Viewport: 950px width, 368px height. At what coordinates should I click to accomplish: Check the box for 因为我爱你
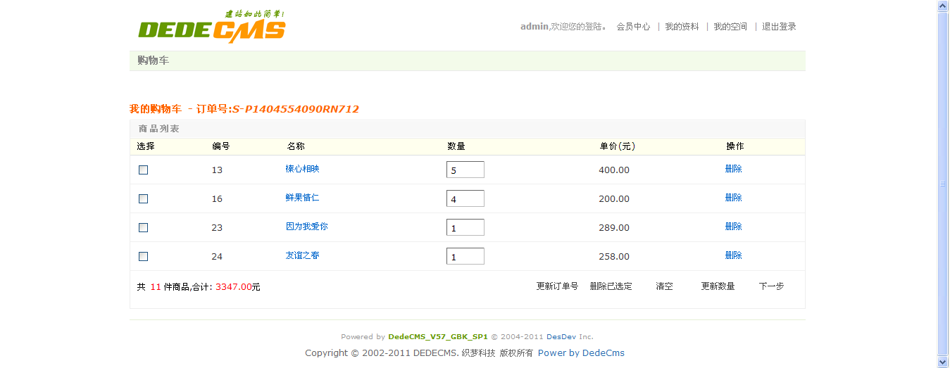[x=144, y=227]
